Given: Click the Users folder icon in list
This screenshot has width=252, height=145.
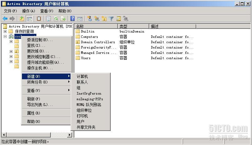Looking at the screenshot, I should [x=78, y=58].
